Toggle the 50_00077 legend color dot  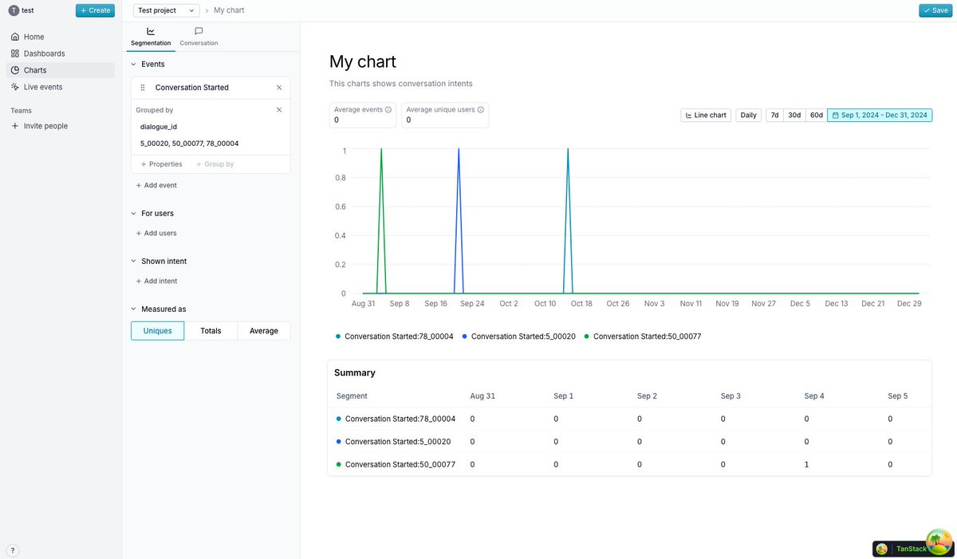pyautogui.click(x=586, y=337)
